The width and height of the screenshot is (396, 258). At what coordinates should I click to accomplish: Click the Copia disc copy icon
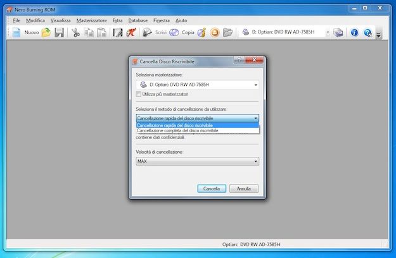pyautogui.click(x=174, y=32)
